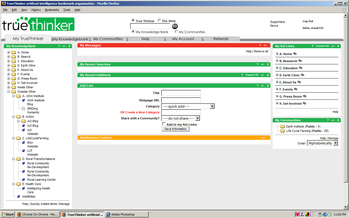Select The Web radio button
The height and width of the screenshot is (218, 349).
tap(159, 20)
